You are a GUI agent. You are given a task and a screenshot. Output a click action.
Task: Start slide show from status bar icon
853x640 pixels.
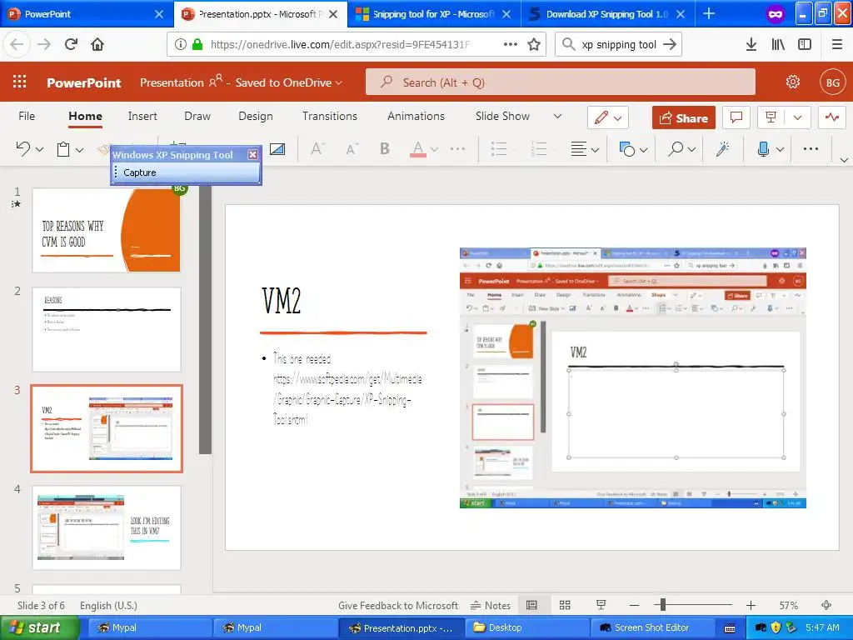(601, 605)
